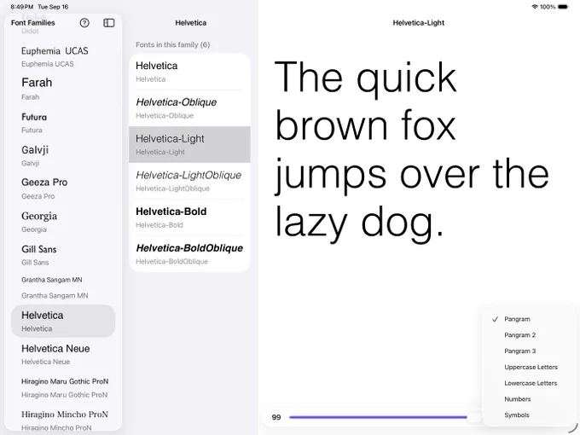Choose the Helvetica-Bold variant
The image size is (580, 435).
[x=189, y=217]
